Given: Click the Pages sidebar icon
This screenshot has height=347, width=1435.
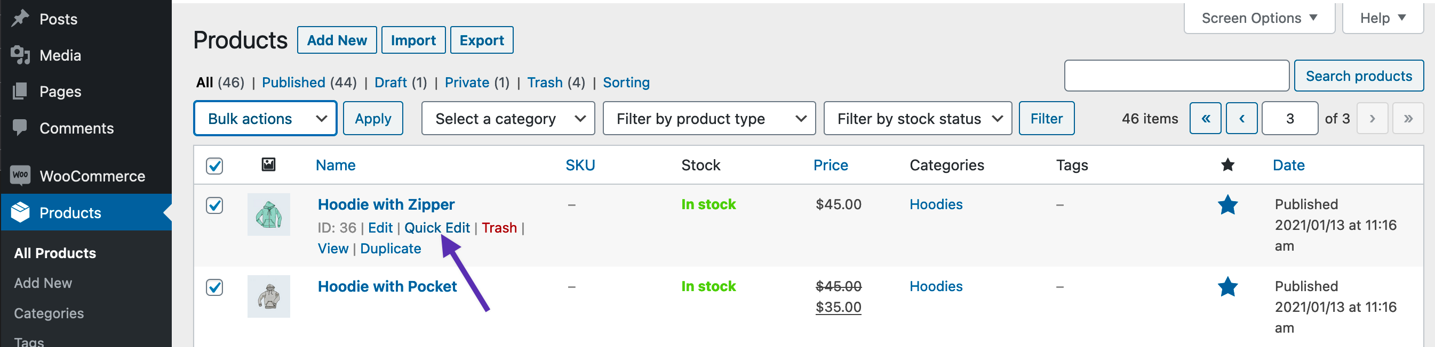Looking at the screenshot, I should pyautogui.click(x=20, y=91).
